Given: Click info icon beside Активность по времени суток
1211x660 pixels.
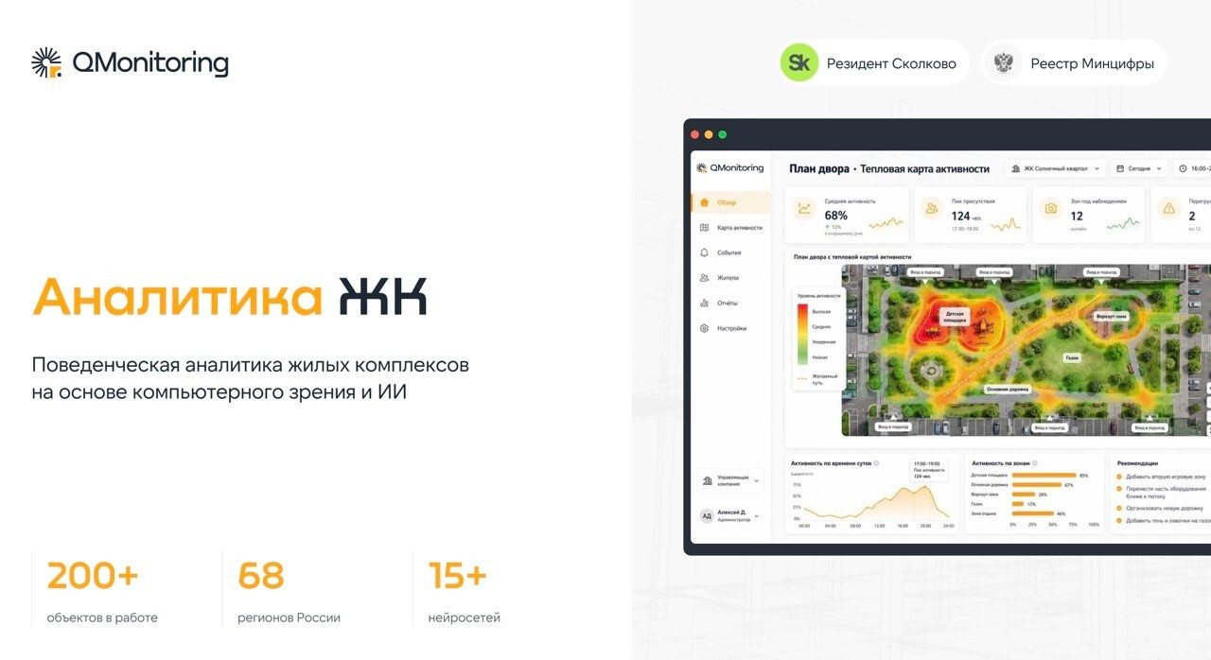Looking at the screenshot, I should pos(876,463).
